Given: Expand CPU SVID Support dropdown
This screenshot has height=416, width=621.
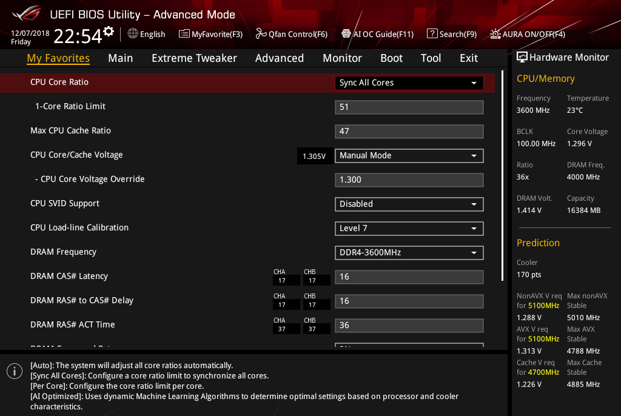Looking at the screenshot, I should click(x=409, y=204).
